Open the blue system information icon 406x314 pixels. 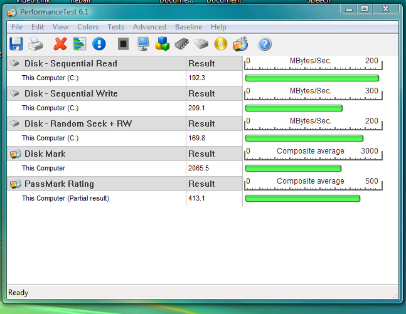tap(99, 44)
